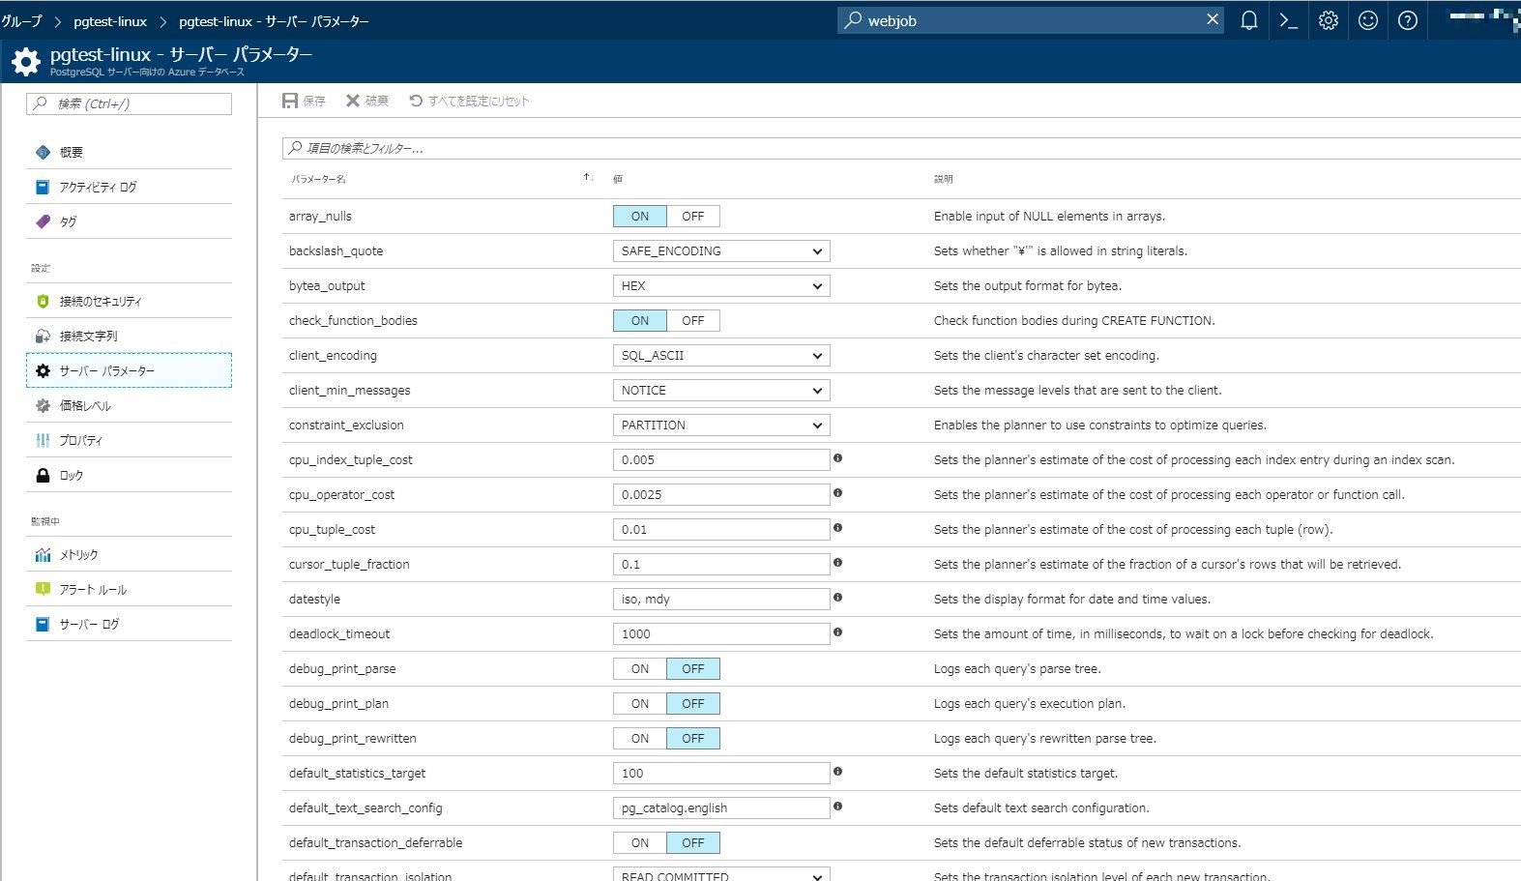Click the feedback smiley icon

[x=1367, y=20]
